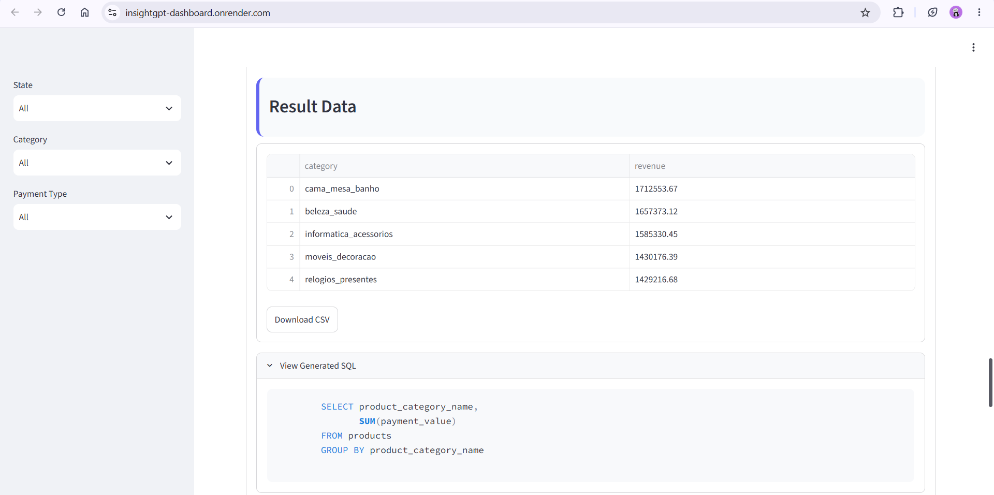
Task: Go back in browser history
Action: tap(15, 12)
